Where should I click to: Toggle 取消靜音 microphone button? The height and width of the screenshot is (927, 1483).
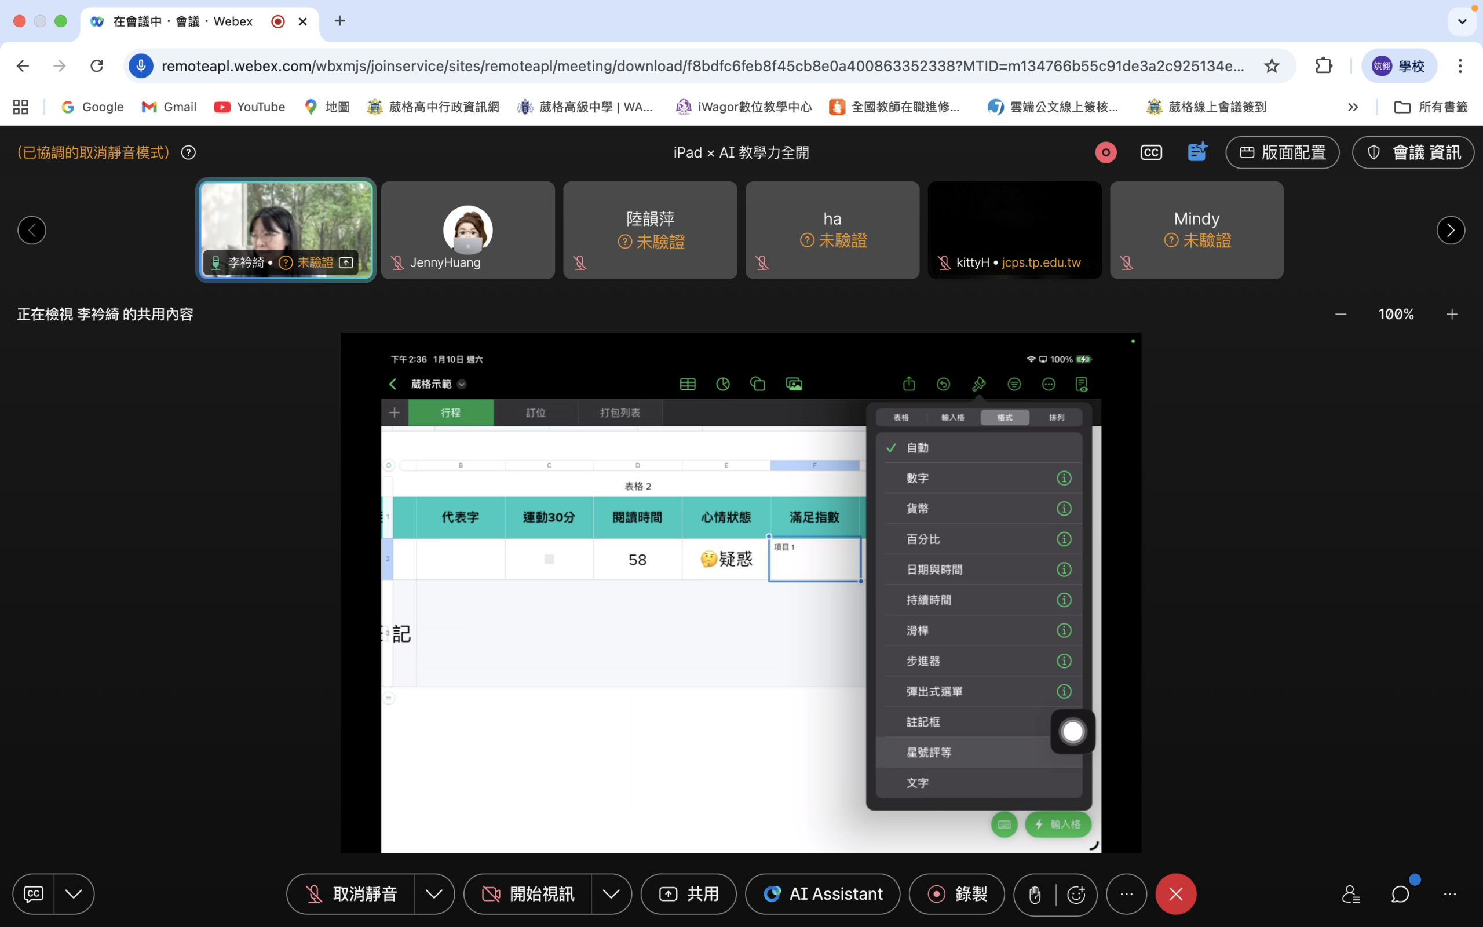pyautogui.click(x=351, y=895)
